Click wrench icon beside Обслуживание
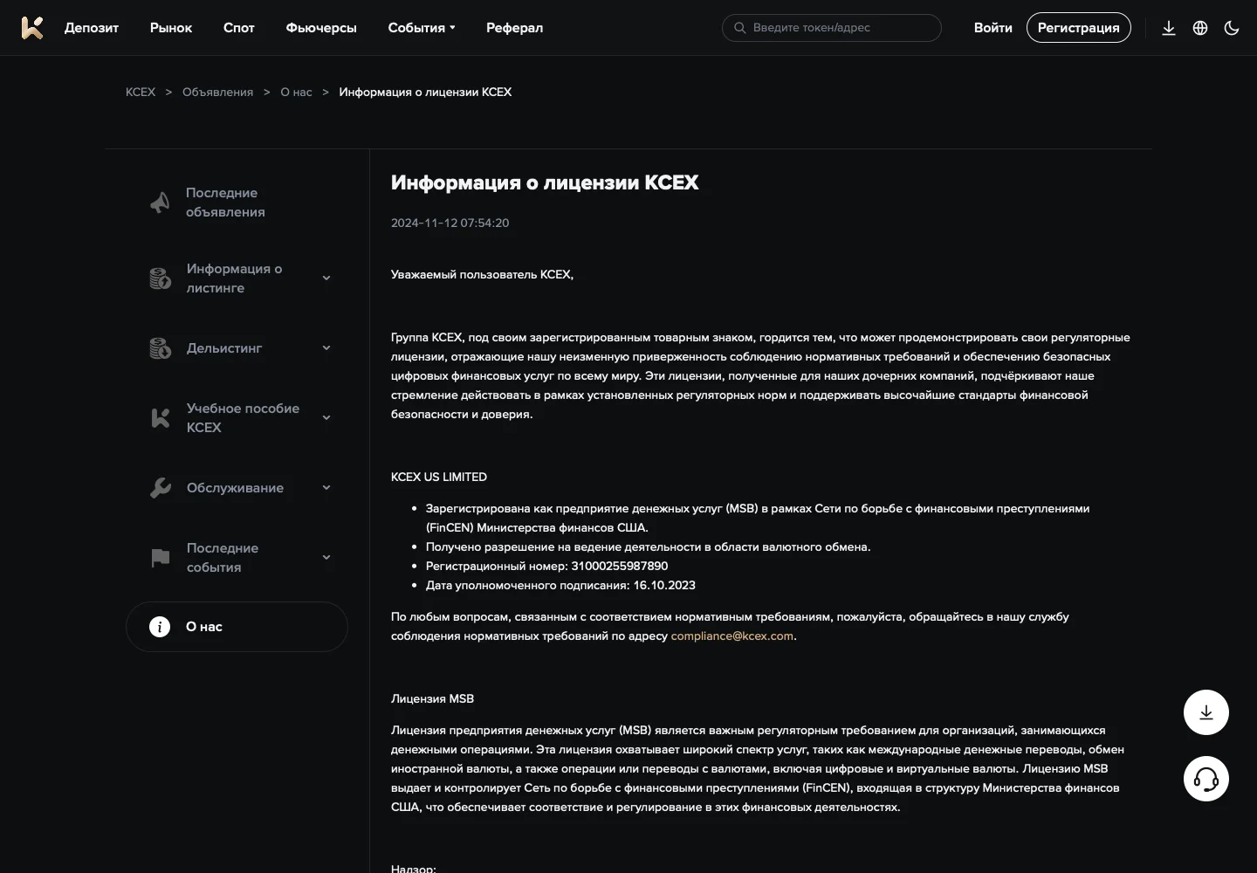This screenshot has height=873, width=1257. click(160, 488)
